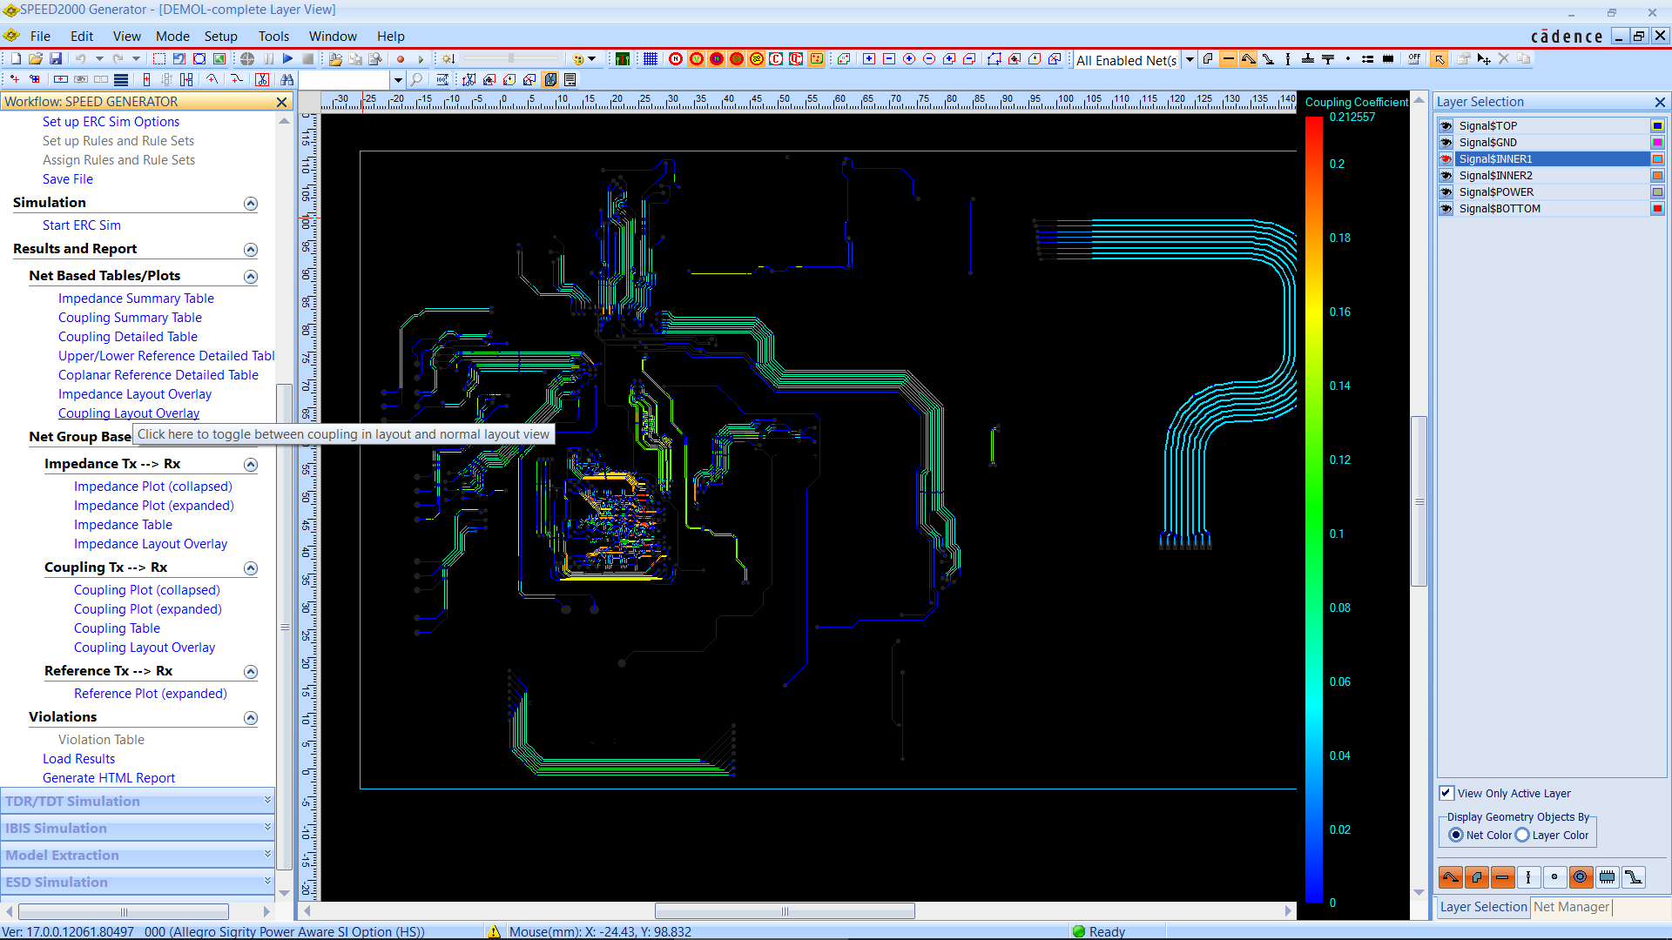
Task: Open the Coupling Summary Table link
Action: coord(130,318)
